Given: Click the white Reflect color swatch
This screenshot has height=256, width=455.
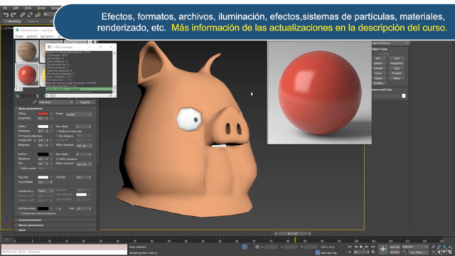Looking at the screenshot, I should pos(43,127).
